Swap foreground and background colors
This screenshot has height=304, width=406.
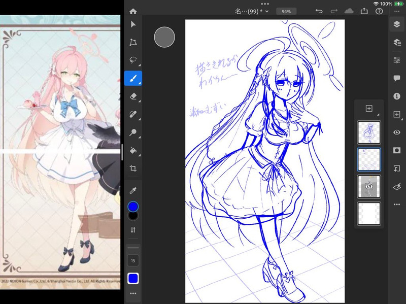(x=133, y=230)
